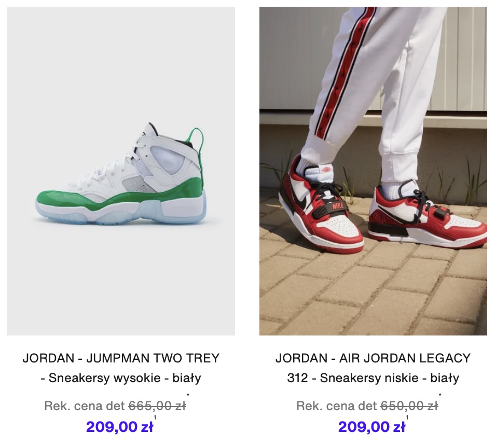Click the crossed-out 665,00 zł price
Viewport: 496px width, 448px height.
[x=157, y=405]
